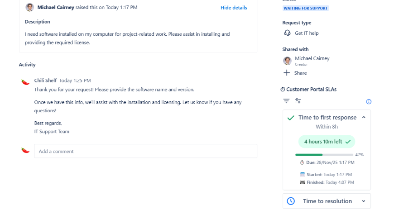Click the headset icon beside Get IT help
394x224 pixels.
287,33
